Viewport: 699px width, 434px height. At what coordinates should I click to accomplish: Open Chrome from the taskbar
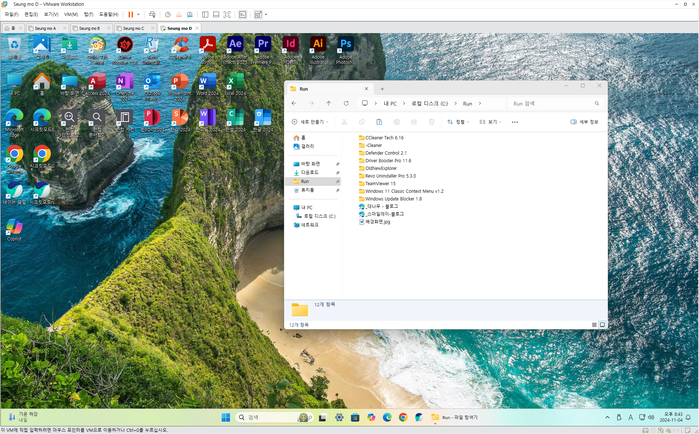click(403, 417)
